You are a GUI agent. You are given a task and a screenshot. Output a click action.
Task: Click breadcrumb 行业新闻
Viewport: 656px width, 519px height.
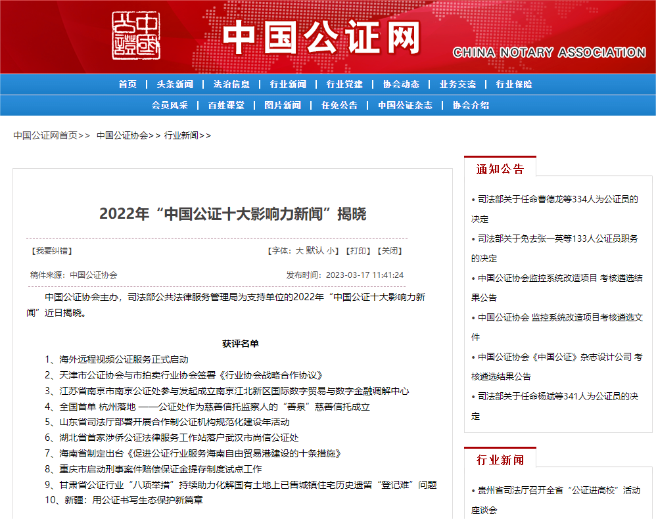point(181,135)
